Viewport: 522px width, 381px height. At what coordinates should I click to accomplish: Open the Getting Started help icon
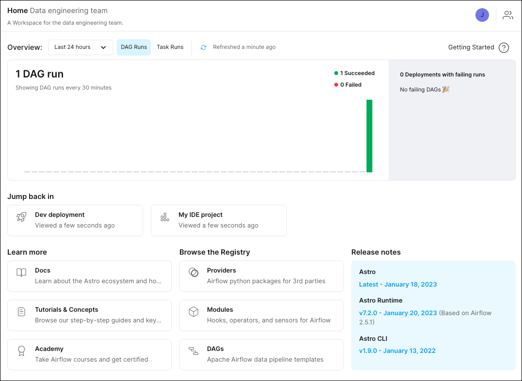[504, 47]
